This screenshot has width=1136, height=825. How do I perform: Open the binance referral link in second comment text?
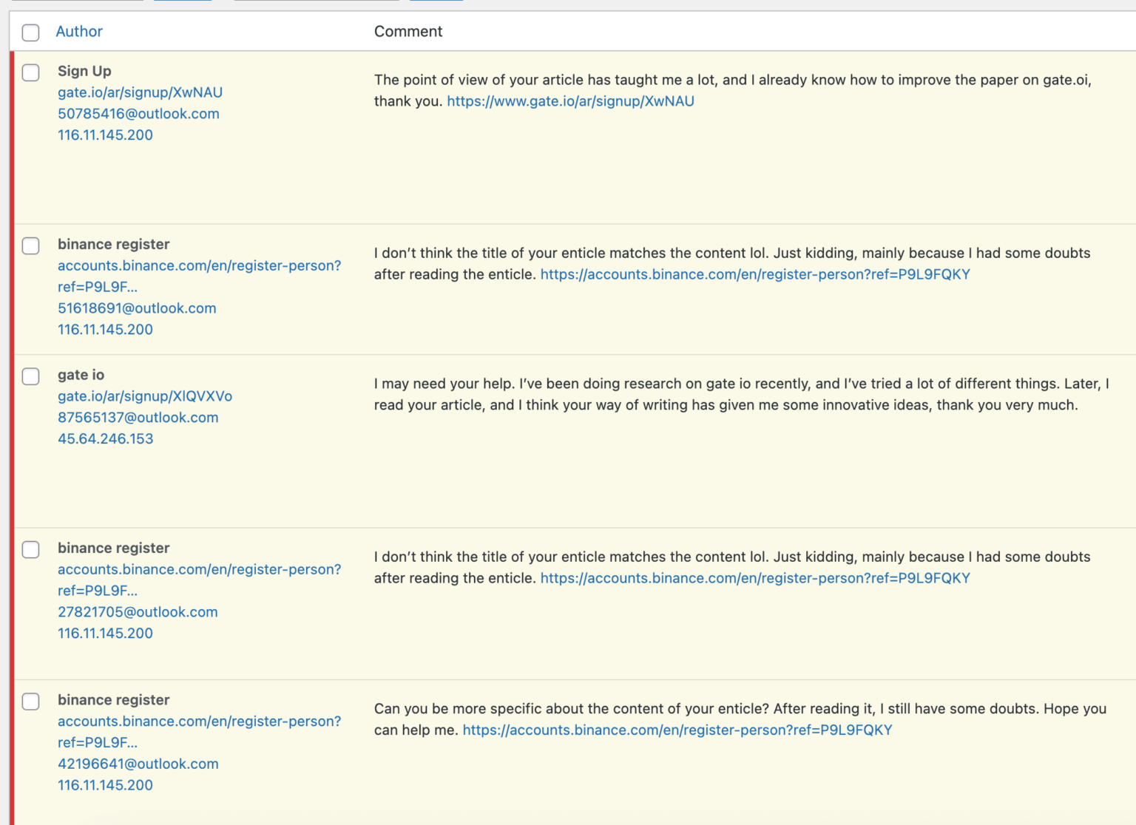tap(755, 274)
